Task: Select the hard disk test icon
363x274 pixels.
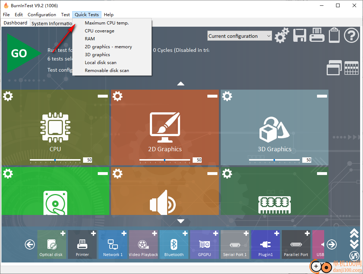Action: tap(55, 203)
